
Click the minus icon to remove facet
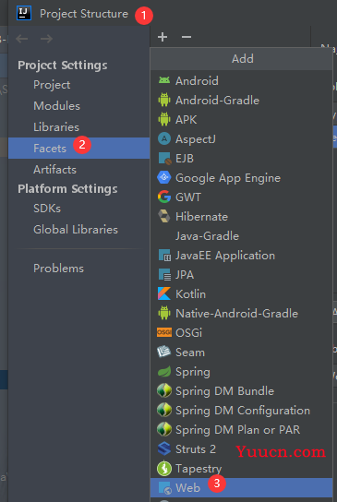tap(187, 37)
